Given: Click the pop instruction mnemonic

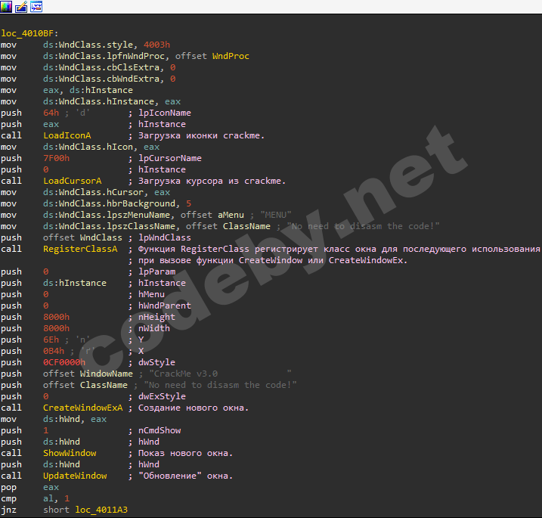Looking at the screenshot, I should (x=8, y=487).
